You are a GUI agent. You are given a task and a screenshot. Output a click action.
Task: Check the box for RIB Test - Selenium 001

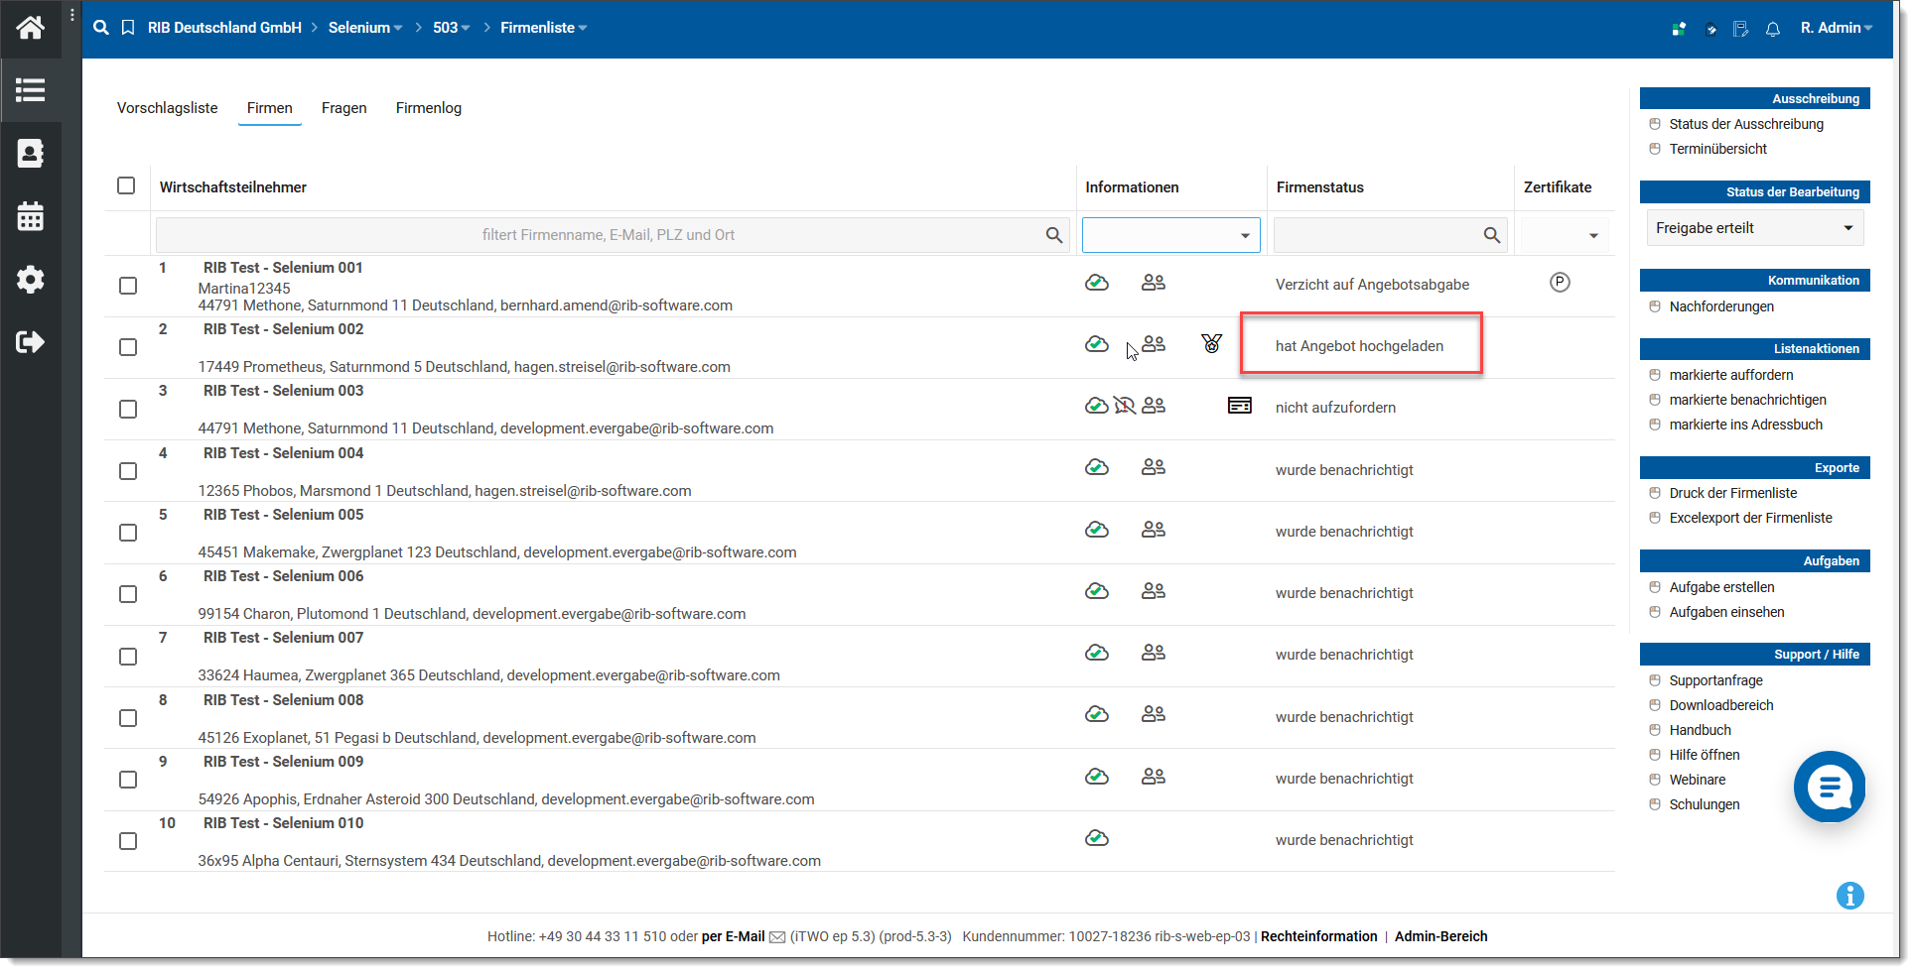128,286
